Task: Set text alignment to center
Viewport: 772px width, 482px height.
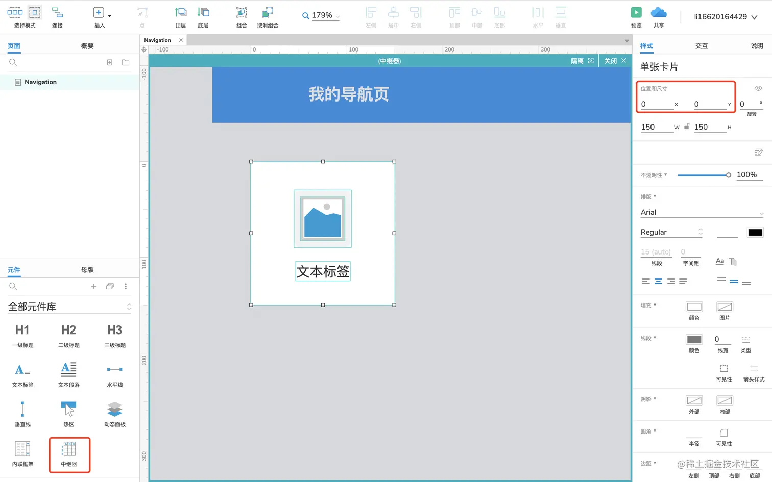Action: pyautogui.click(x=658, y=281)
